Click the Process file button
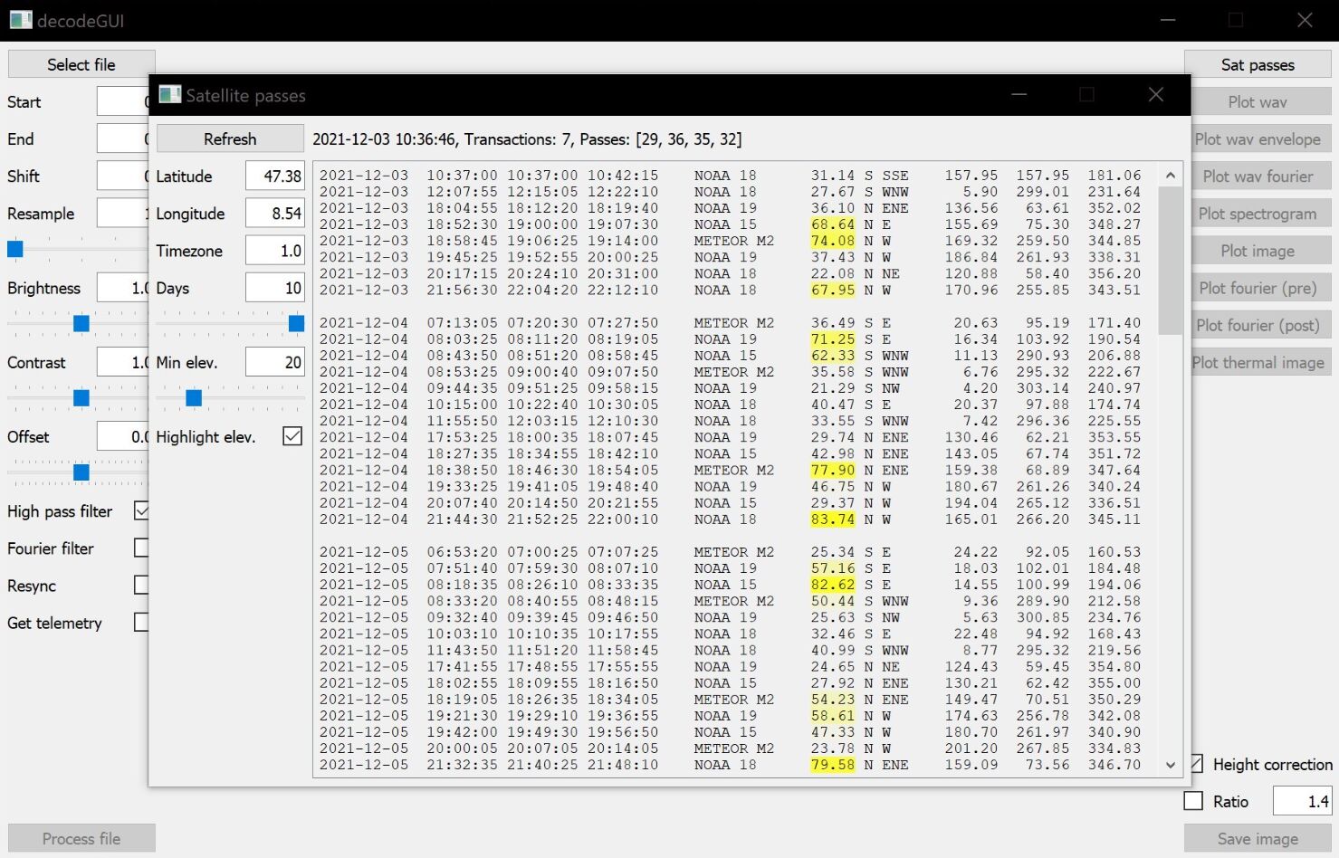1339x858 pixels. (x=81, y=838)
